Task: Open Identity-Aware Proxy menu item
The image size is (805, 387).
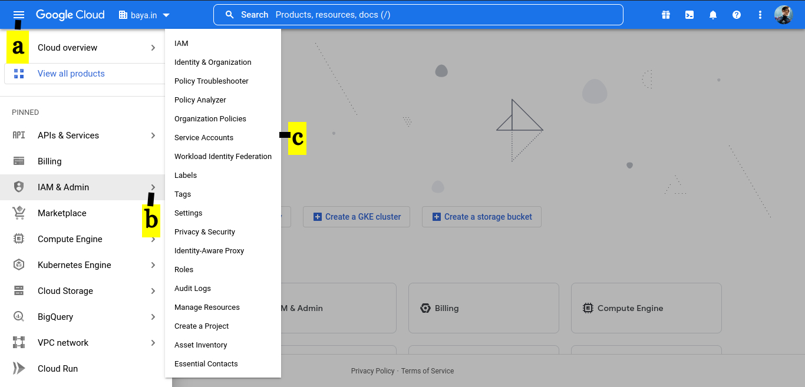Action: point(223,251)
